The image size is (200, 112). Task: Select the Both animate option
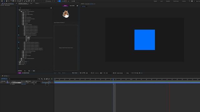pos(34,71)
